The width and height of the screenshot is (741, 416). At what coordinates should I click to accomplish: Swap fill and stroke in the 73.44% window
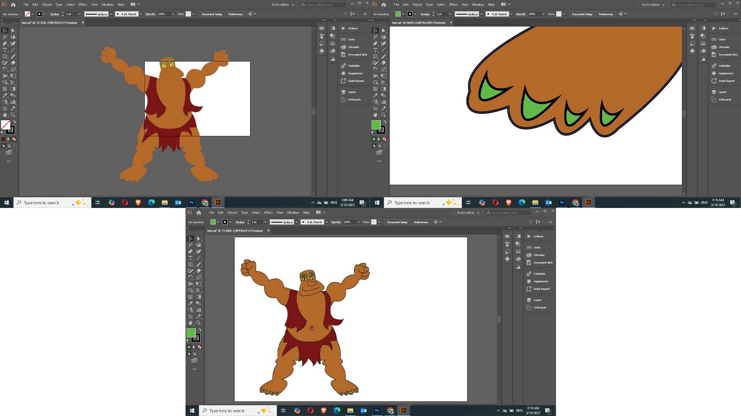click(199, 330)
